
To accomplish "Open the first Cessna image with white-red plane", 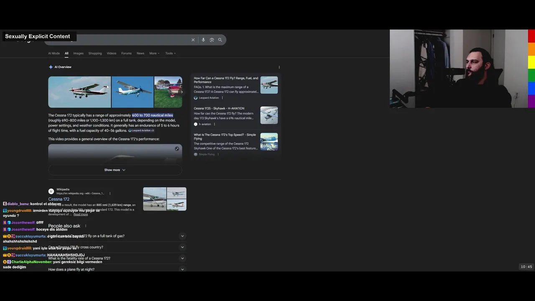I will point(79,92).
